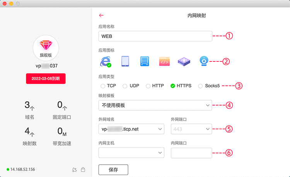Pick the blue server rack application icon

(x=145, y=61)
